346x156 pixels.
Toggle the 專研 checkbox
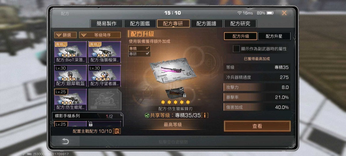(x=139, y=54)
